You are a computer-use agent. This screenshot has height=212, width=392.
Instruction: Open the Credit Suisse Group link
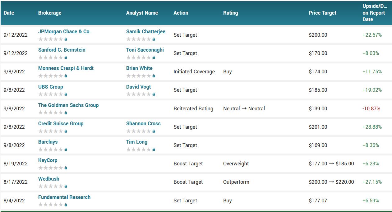coord(61,123)
